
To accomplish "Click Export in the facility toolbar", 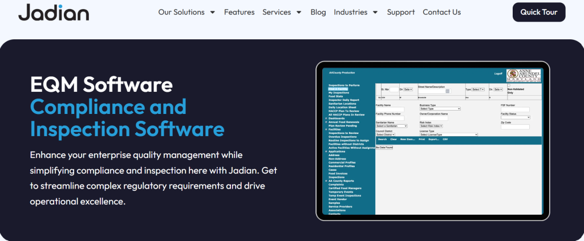I will (x=434, y=140).
